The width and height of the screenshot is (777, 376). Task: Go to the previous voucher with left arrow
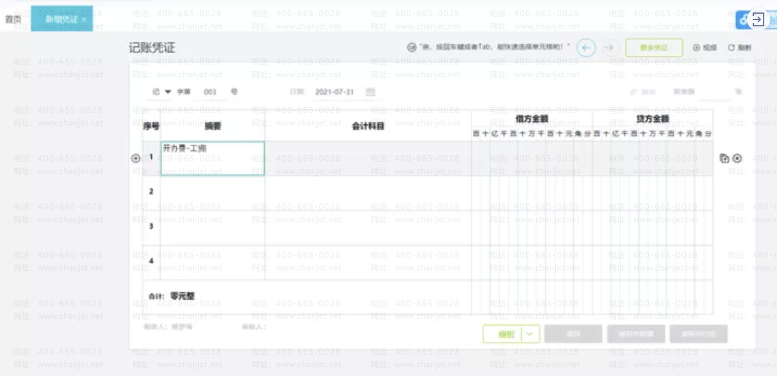point(586,47)
